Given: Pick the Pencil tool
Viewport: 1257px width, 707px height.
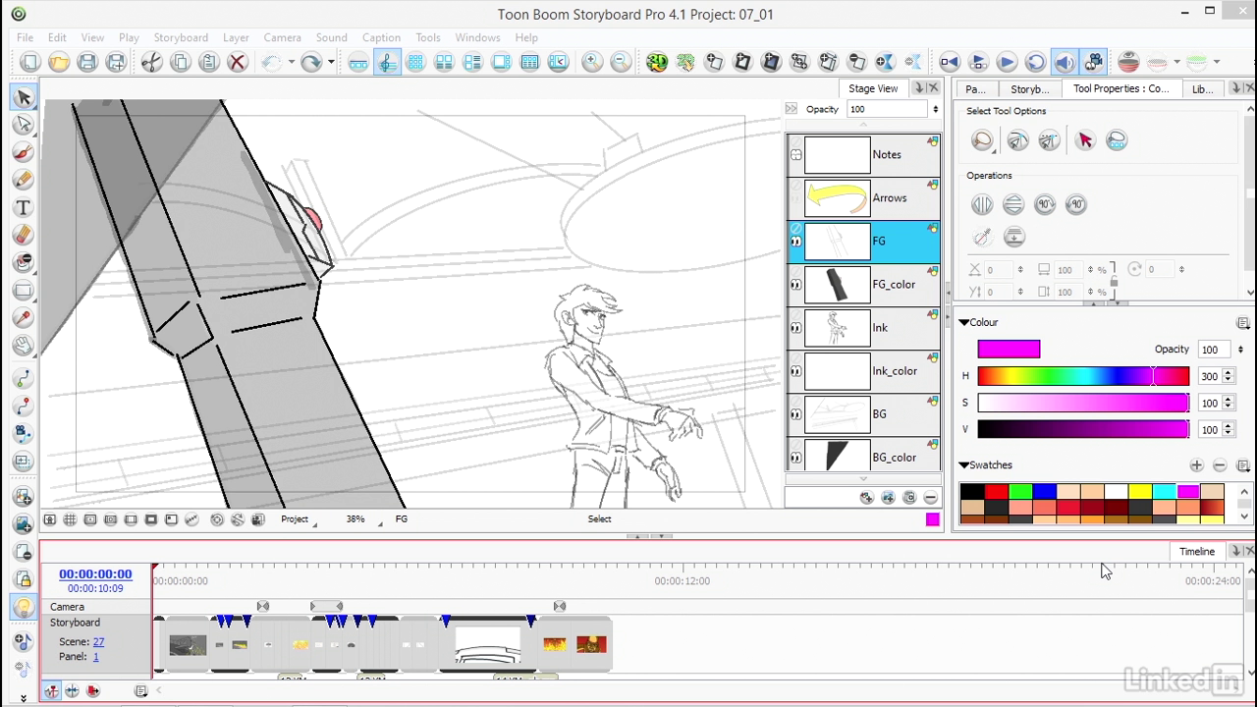Looking at the screenshot, I should (24, 180).
